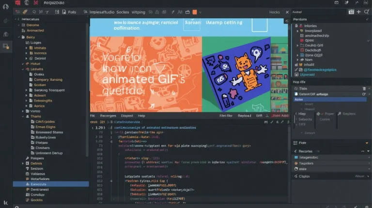Click the witping toolbar item
The image size is (372, 208).
(x=139, y=12)
